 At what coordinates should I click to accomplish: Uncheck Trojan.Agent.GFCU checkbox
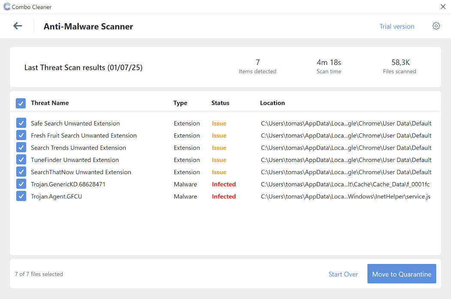click(x=21, y=196)
